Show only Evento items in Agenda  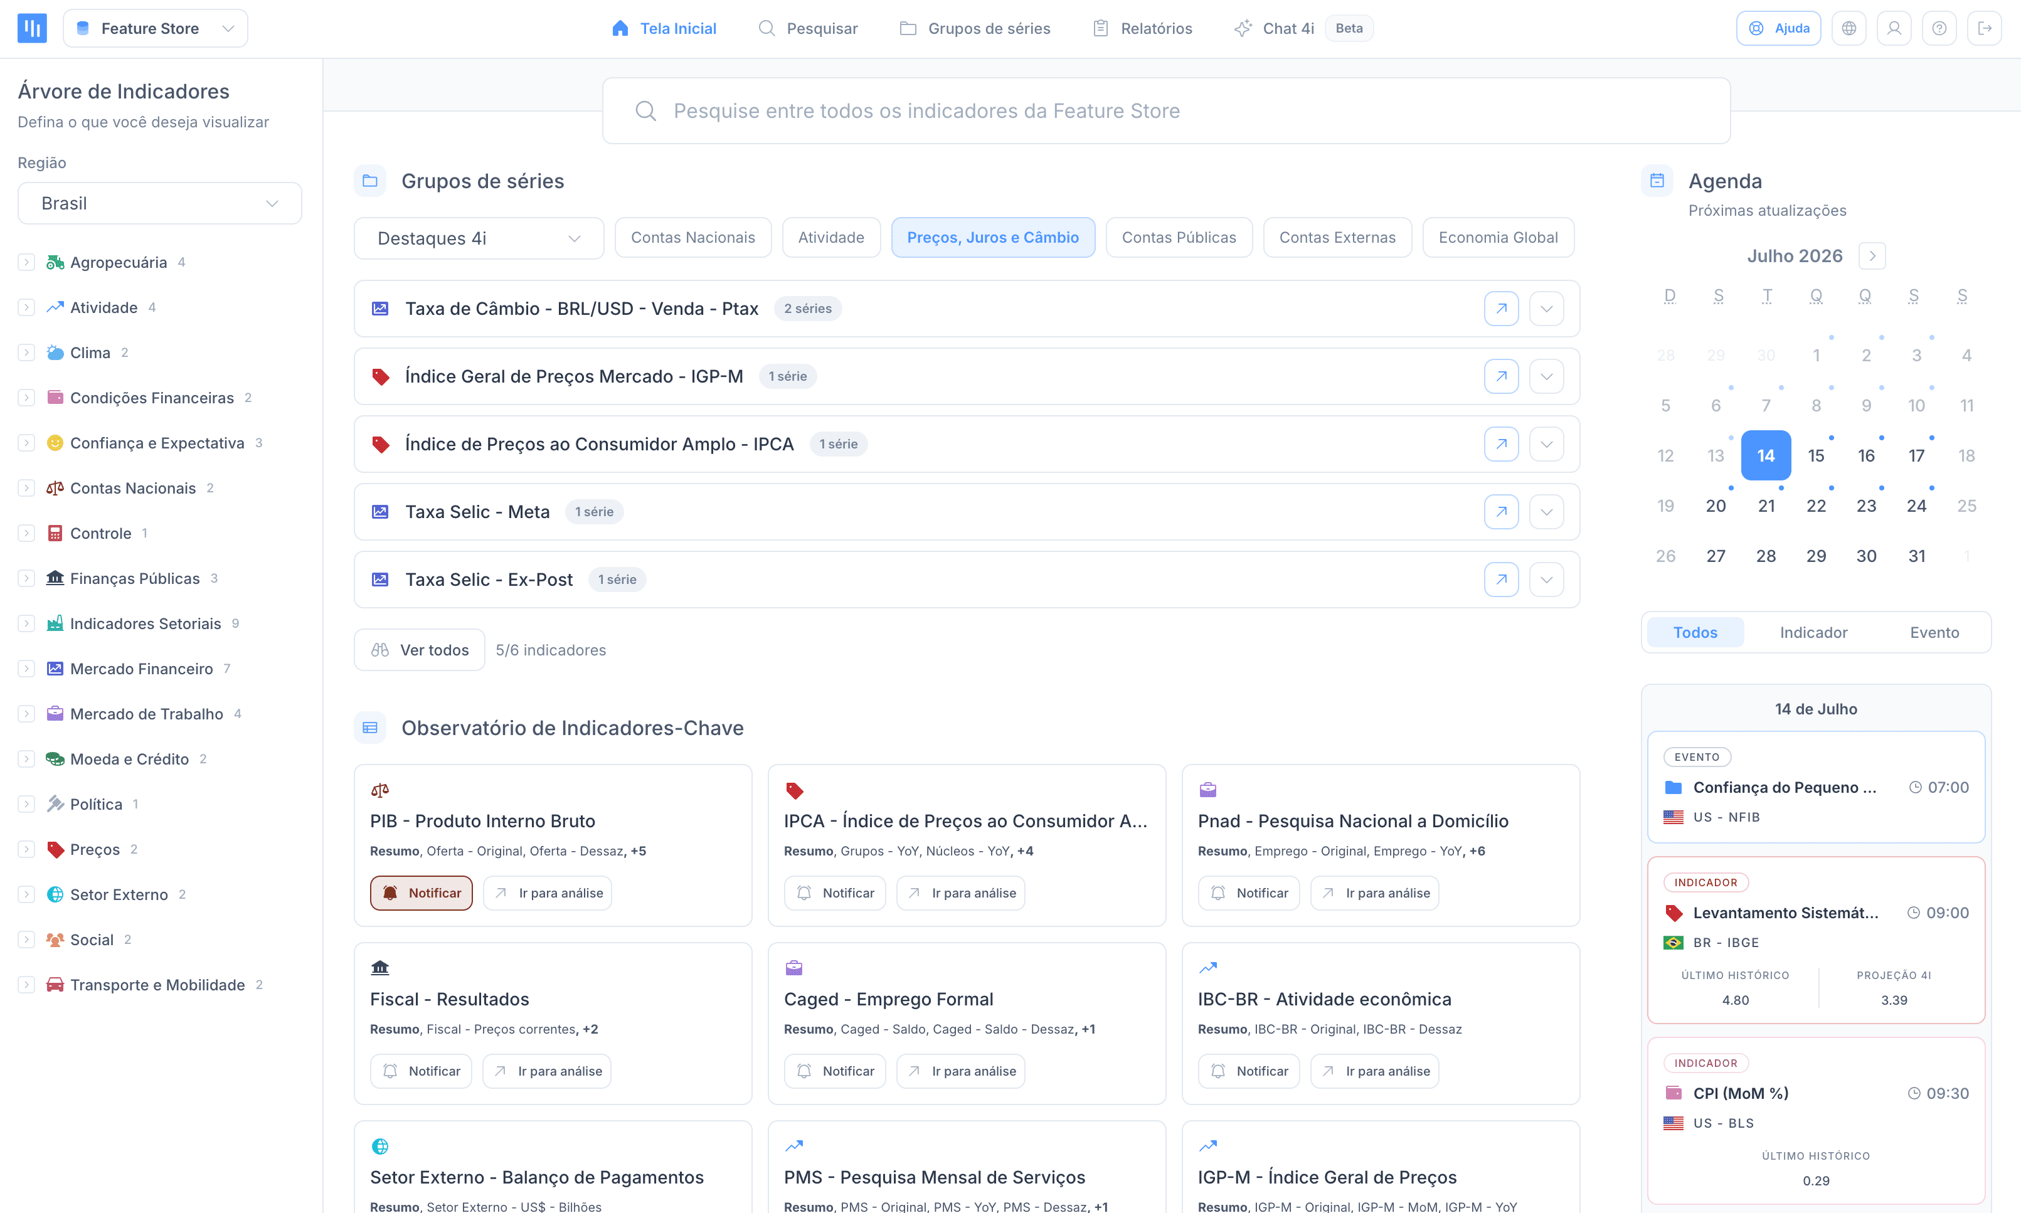(1934, 633)
